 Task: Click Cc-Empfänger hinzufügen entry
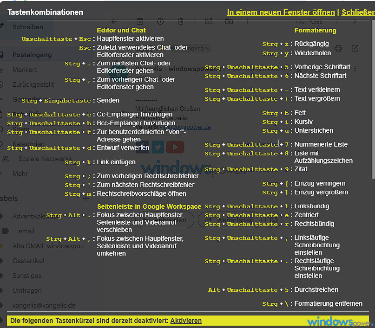[135, 114]
